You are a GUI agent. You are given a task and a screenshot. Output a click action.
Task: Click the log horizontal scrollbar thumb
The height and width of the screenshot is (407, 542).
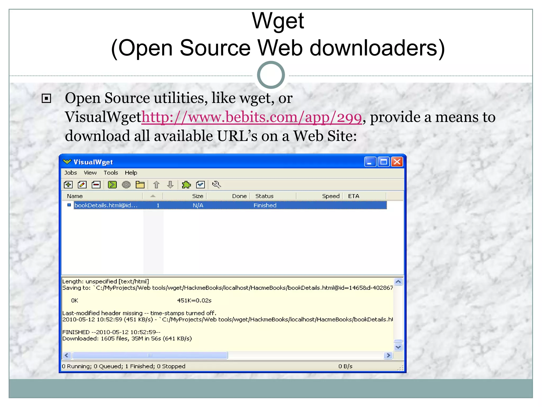pos(150,355)
